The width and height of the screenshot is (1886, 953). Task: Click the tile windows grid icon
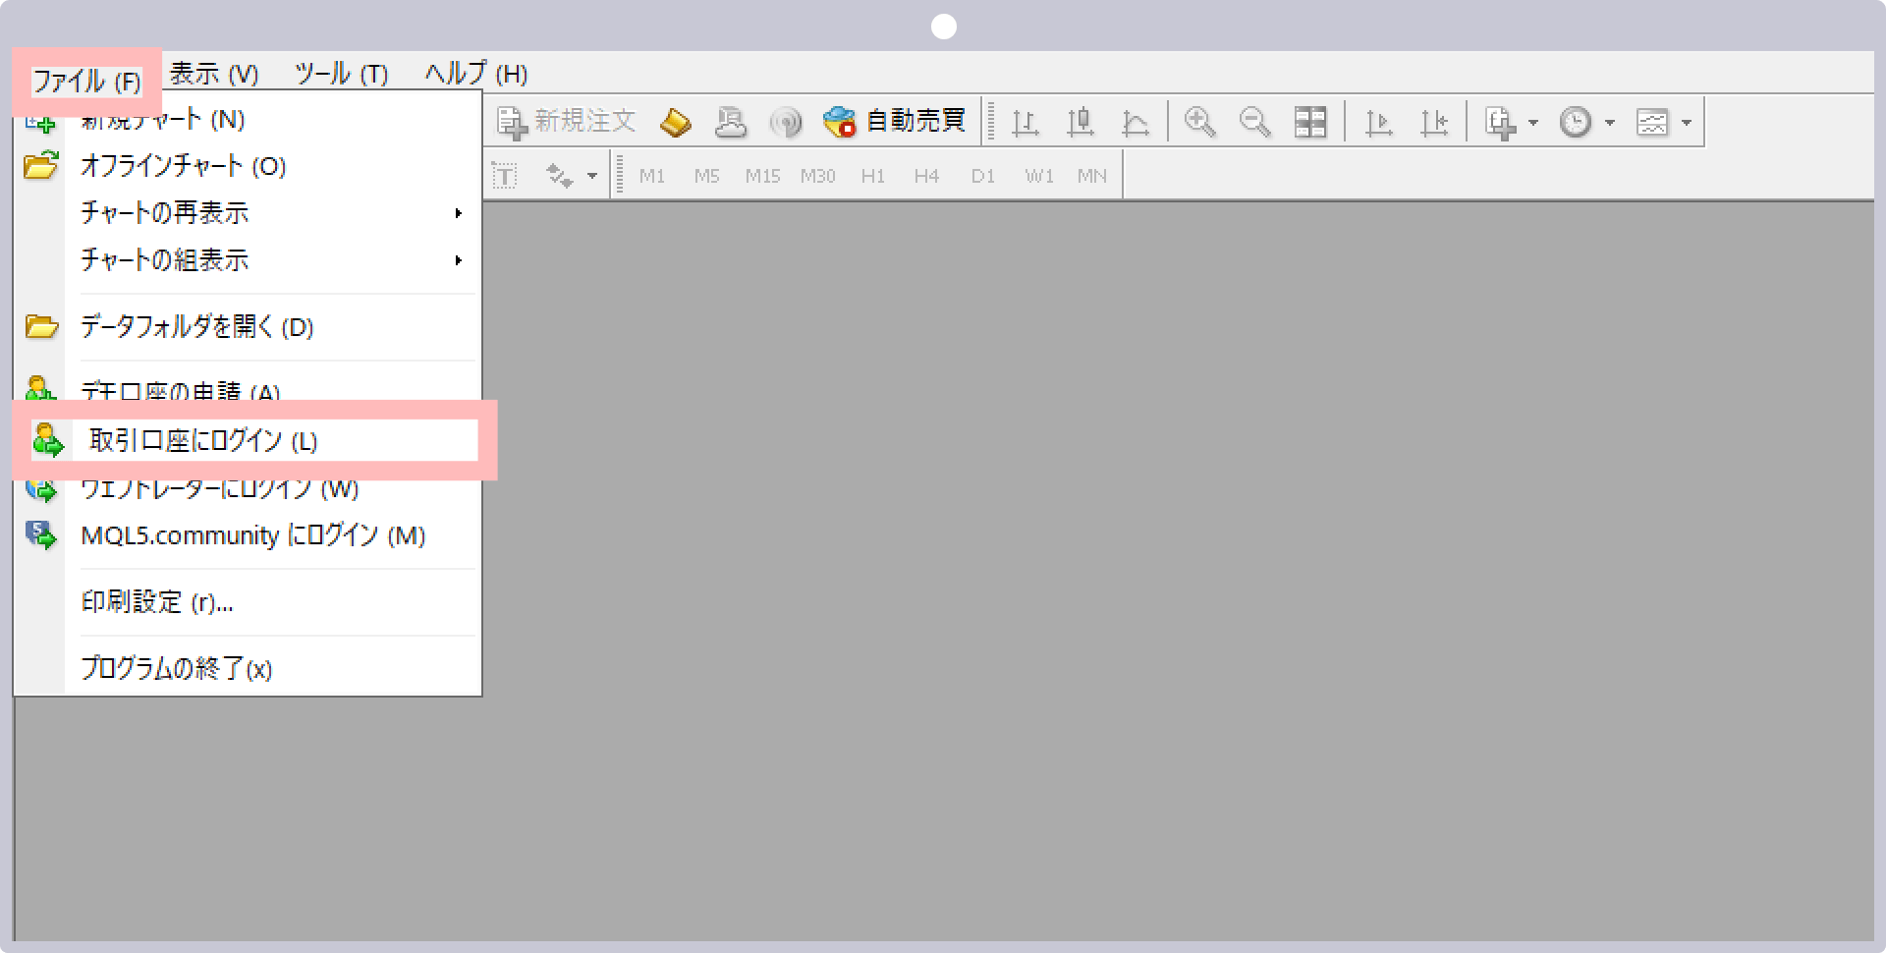[1310, 122]
